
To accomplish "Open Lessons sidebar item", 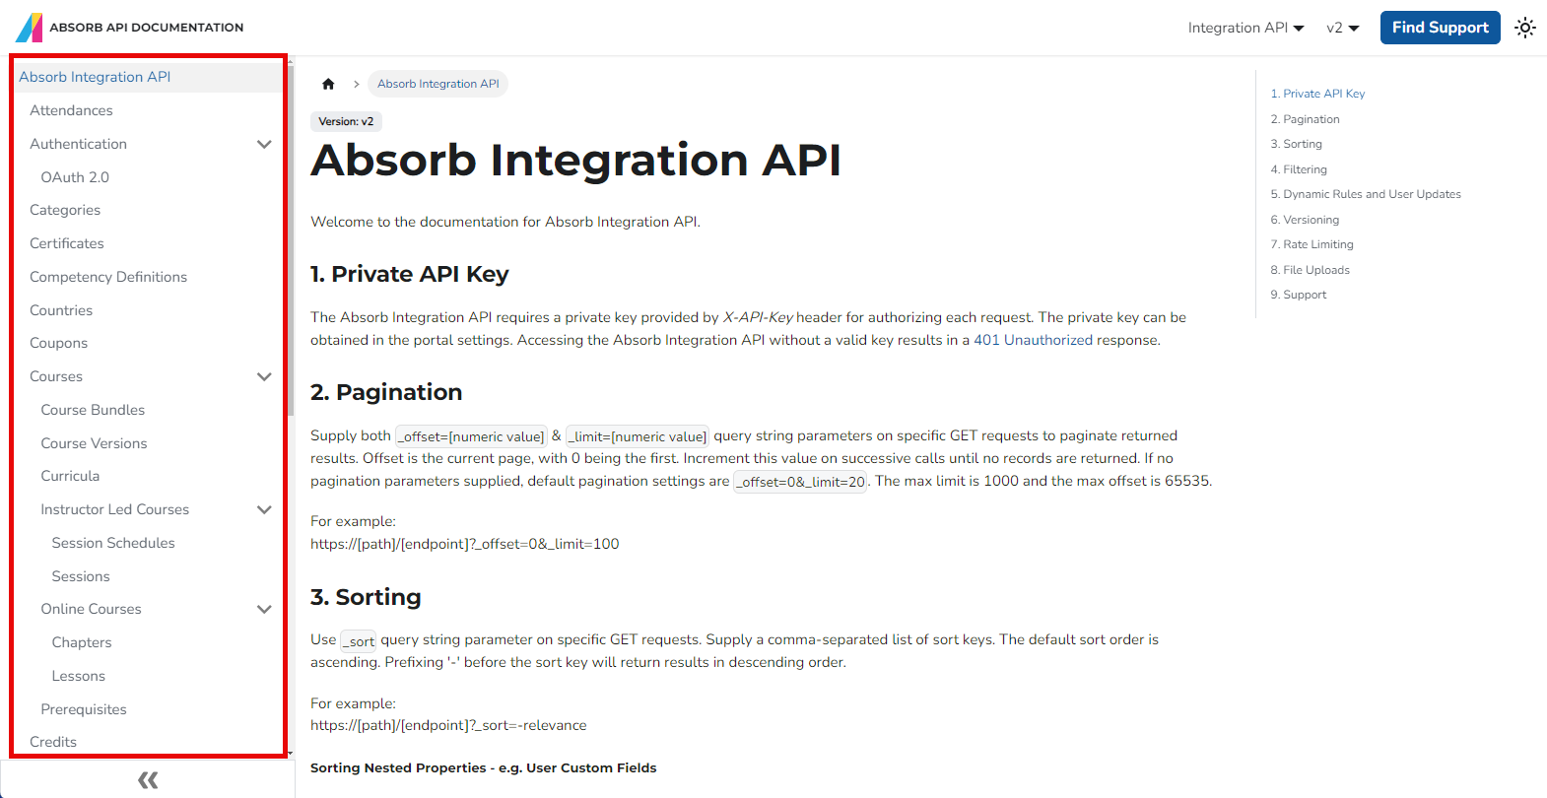I will [78, 676].
